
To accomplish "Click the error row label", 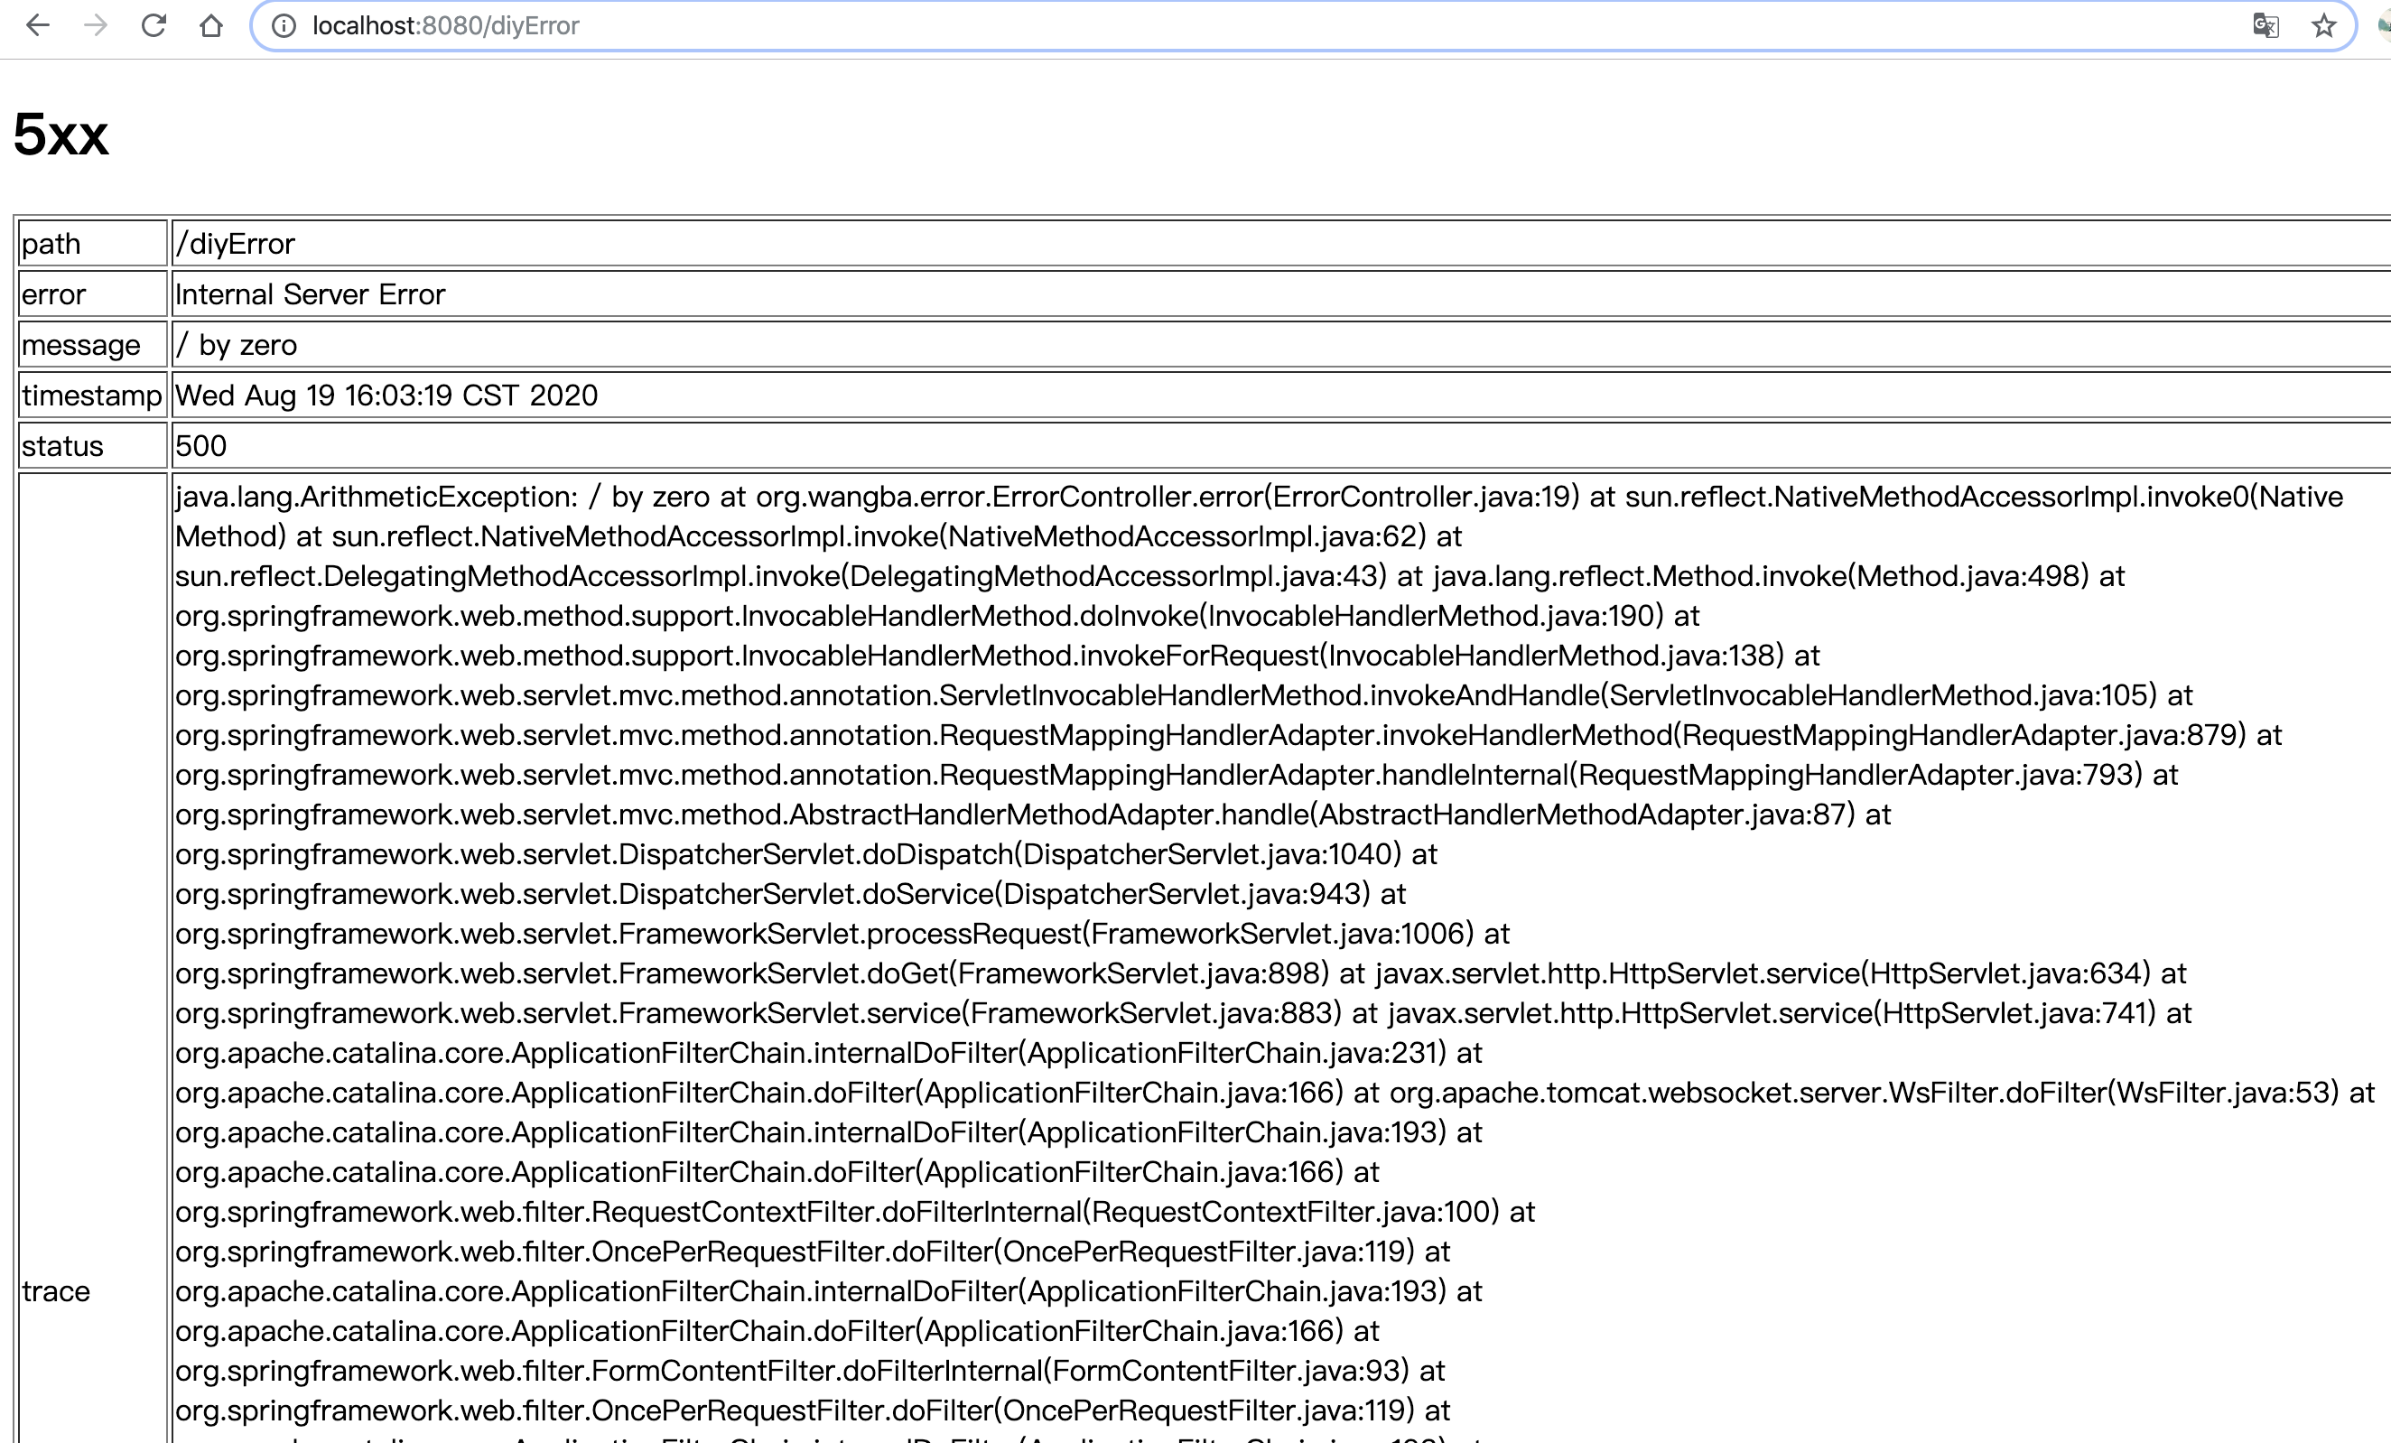I will (x=54, y=294).
